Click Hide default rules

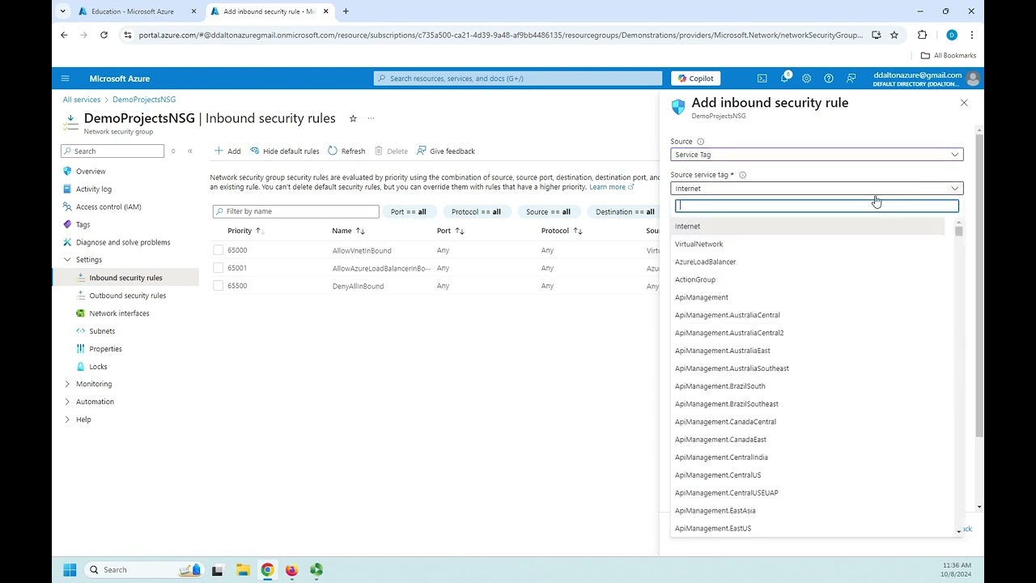pyautogui.click(x=284, y=151)
